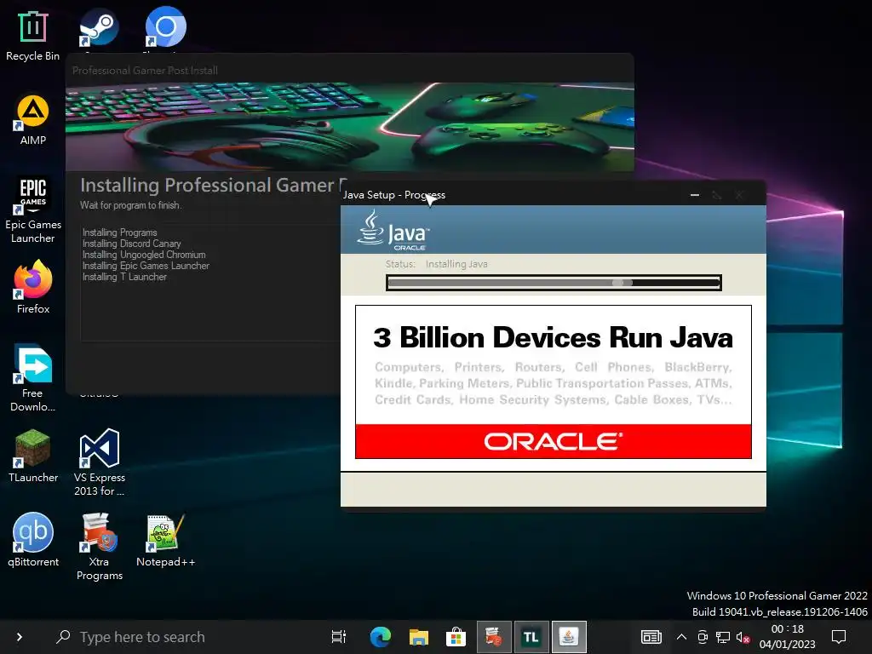Expand the taskbar start chevron
Image resolution: width=872 pixels, height=654 pixels.
pyautogui.click(x=20, y=637)
